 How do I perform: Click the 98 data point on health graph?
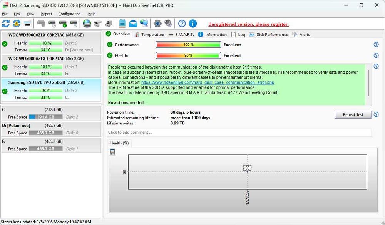[x=247, y=171]
